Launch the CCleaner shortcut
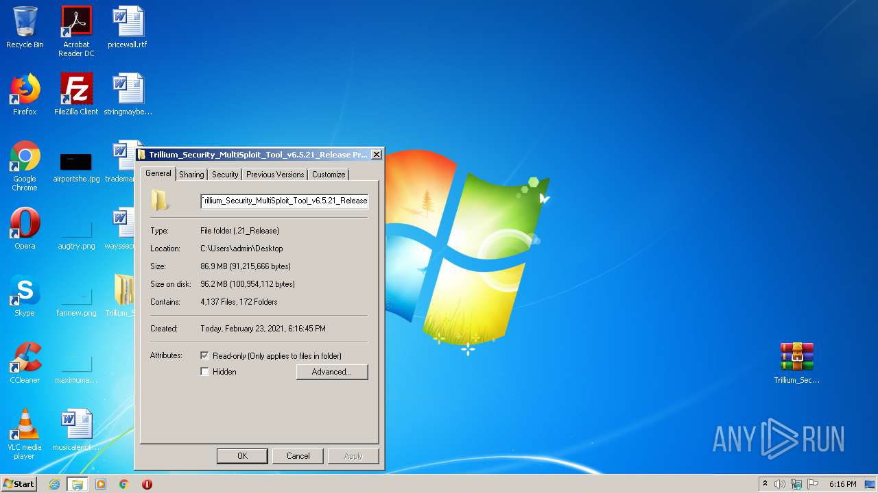Viewport: 878px width, 493px height. [x=25, y=363]
